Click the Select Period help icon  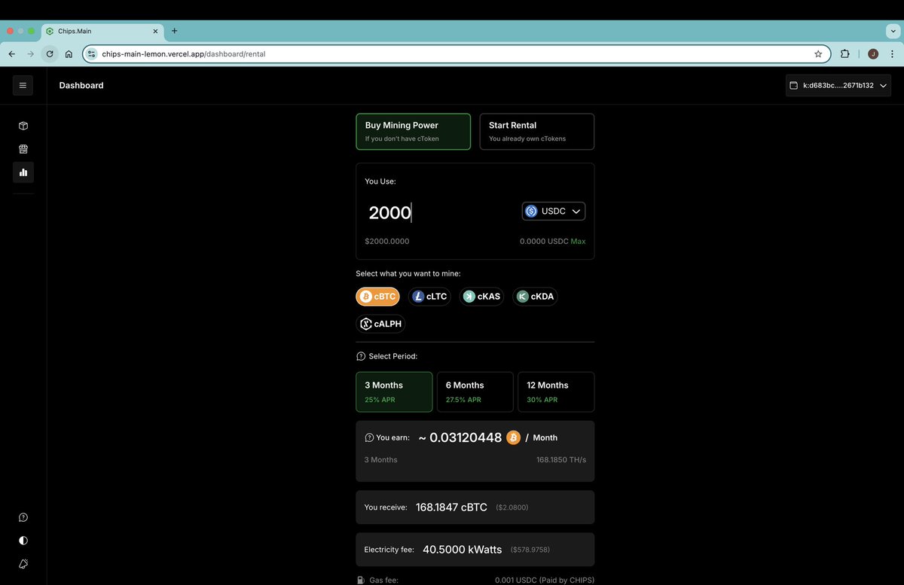(x=361, y=356)
